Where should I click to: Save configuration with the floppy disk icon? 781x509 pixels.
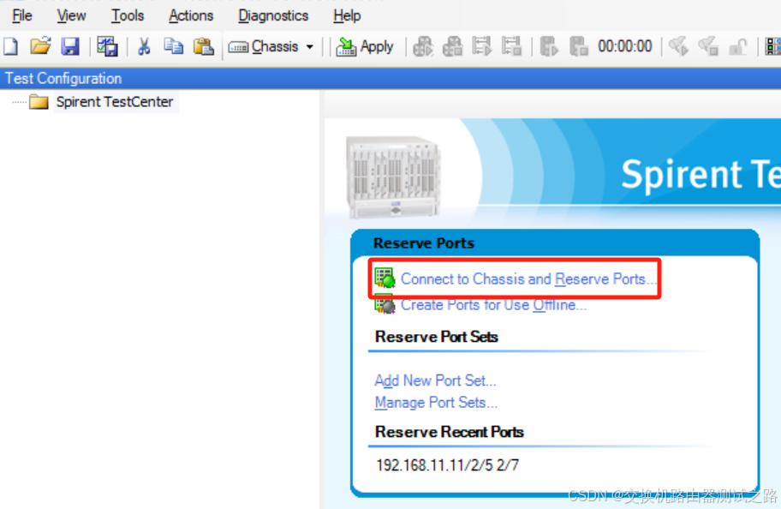70,47
